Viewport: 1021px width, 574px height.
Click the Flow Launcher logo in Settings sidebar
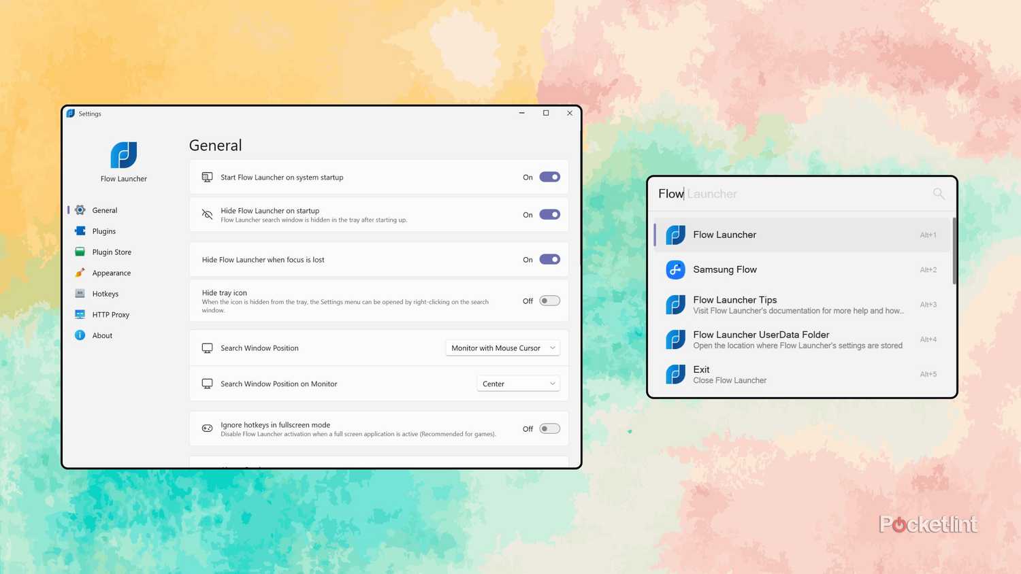pyautogui.click(x=124, y=155)
